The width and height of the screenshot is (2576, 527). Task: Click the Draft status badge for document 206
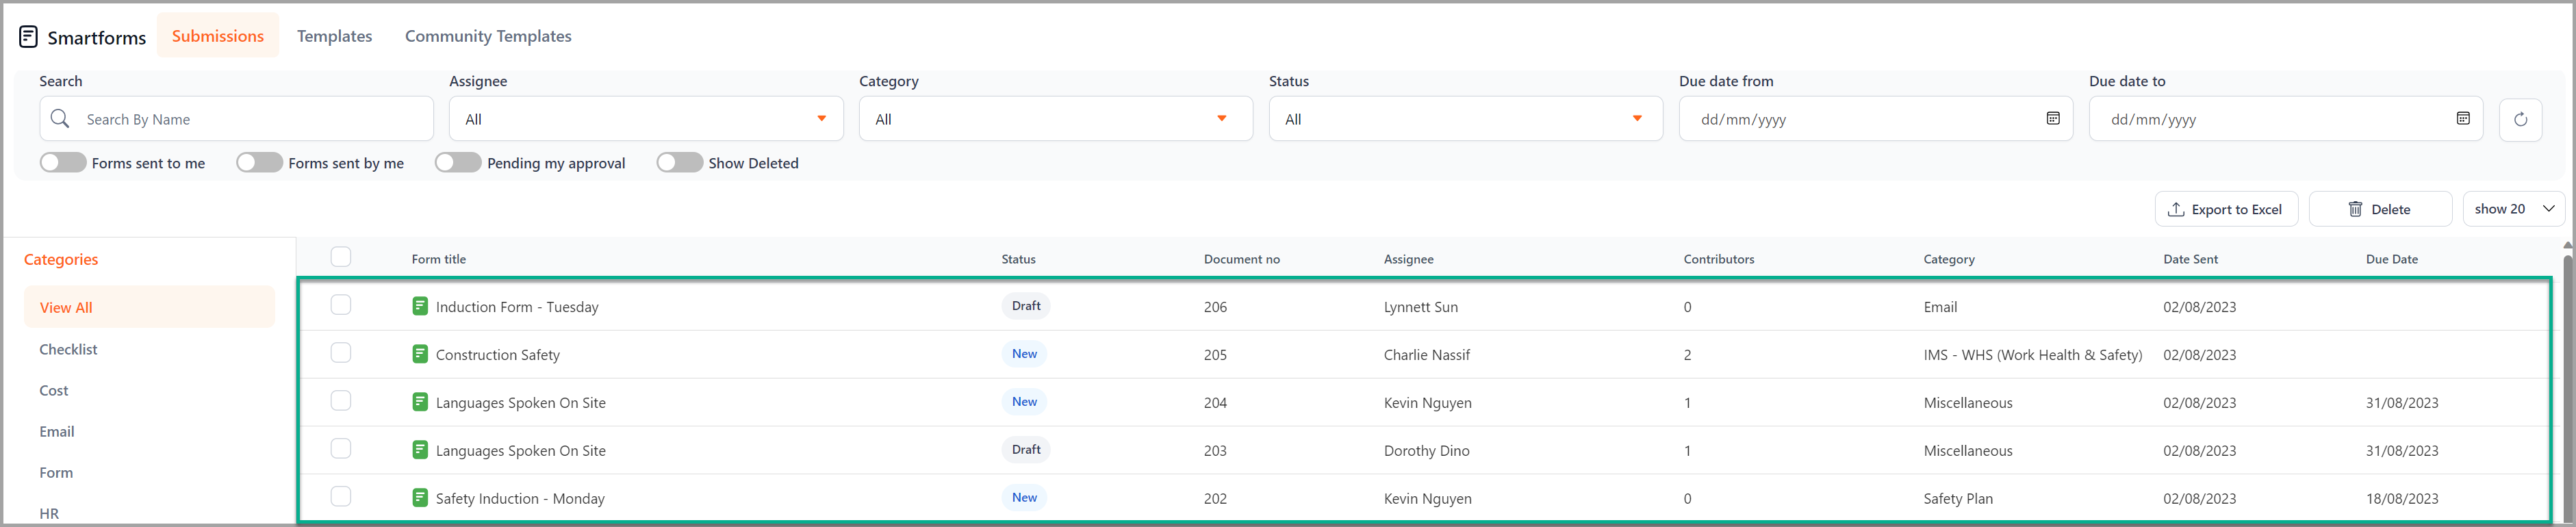click(1026, 306)
